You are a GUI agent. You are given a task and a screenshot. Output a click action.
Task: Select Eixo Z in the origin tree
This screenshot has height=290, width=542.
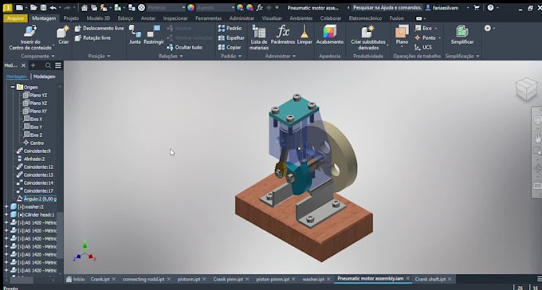pyautogui.click(x=33, y=135)
